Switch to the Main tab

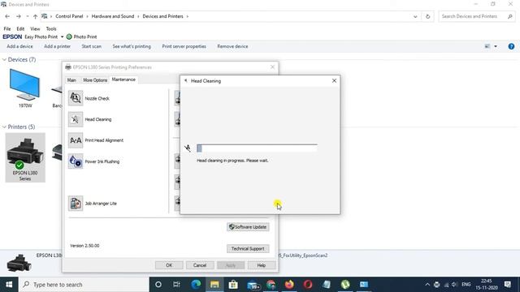[71, 80]
